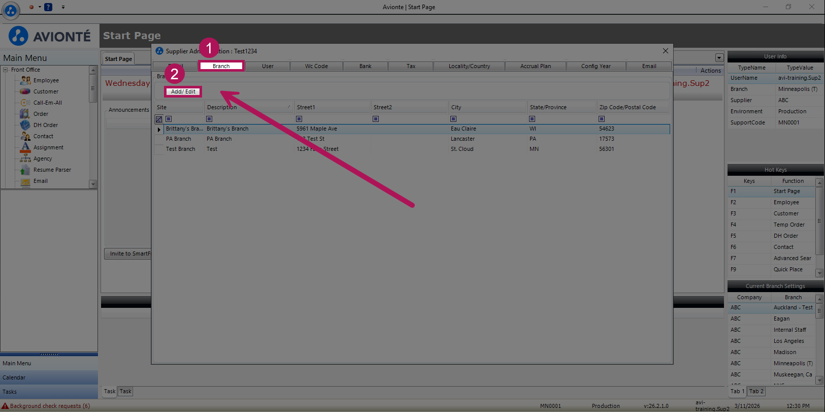
Task: Click the St. Cloud city cell
Action: (462, 149)
